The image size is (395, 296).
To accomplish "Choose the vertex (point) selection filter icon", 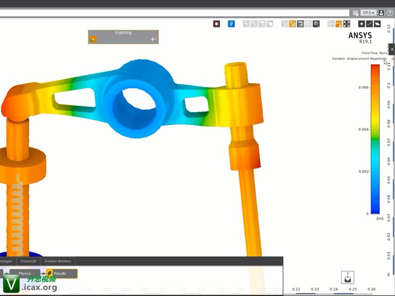I will [x=361, y=24].
